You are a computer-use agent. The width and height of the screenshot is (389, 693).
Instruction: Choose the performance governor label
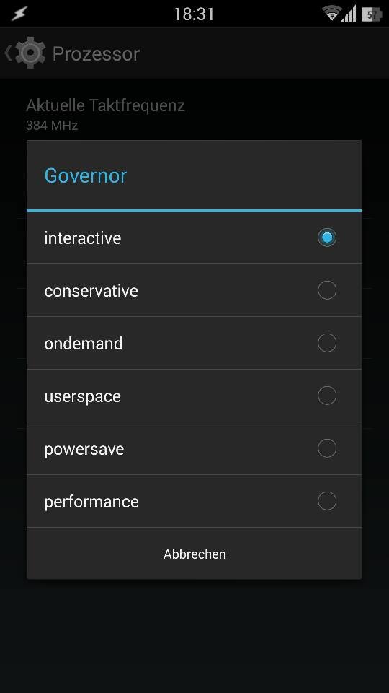point(91,502)
